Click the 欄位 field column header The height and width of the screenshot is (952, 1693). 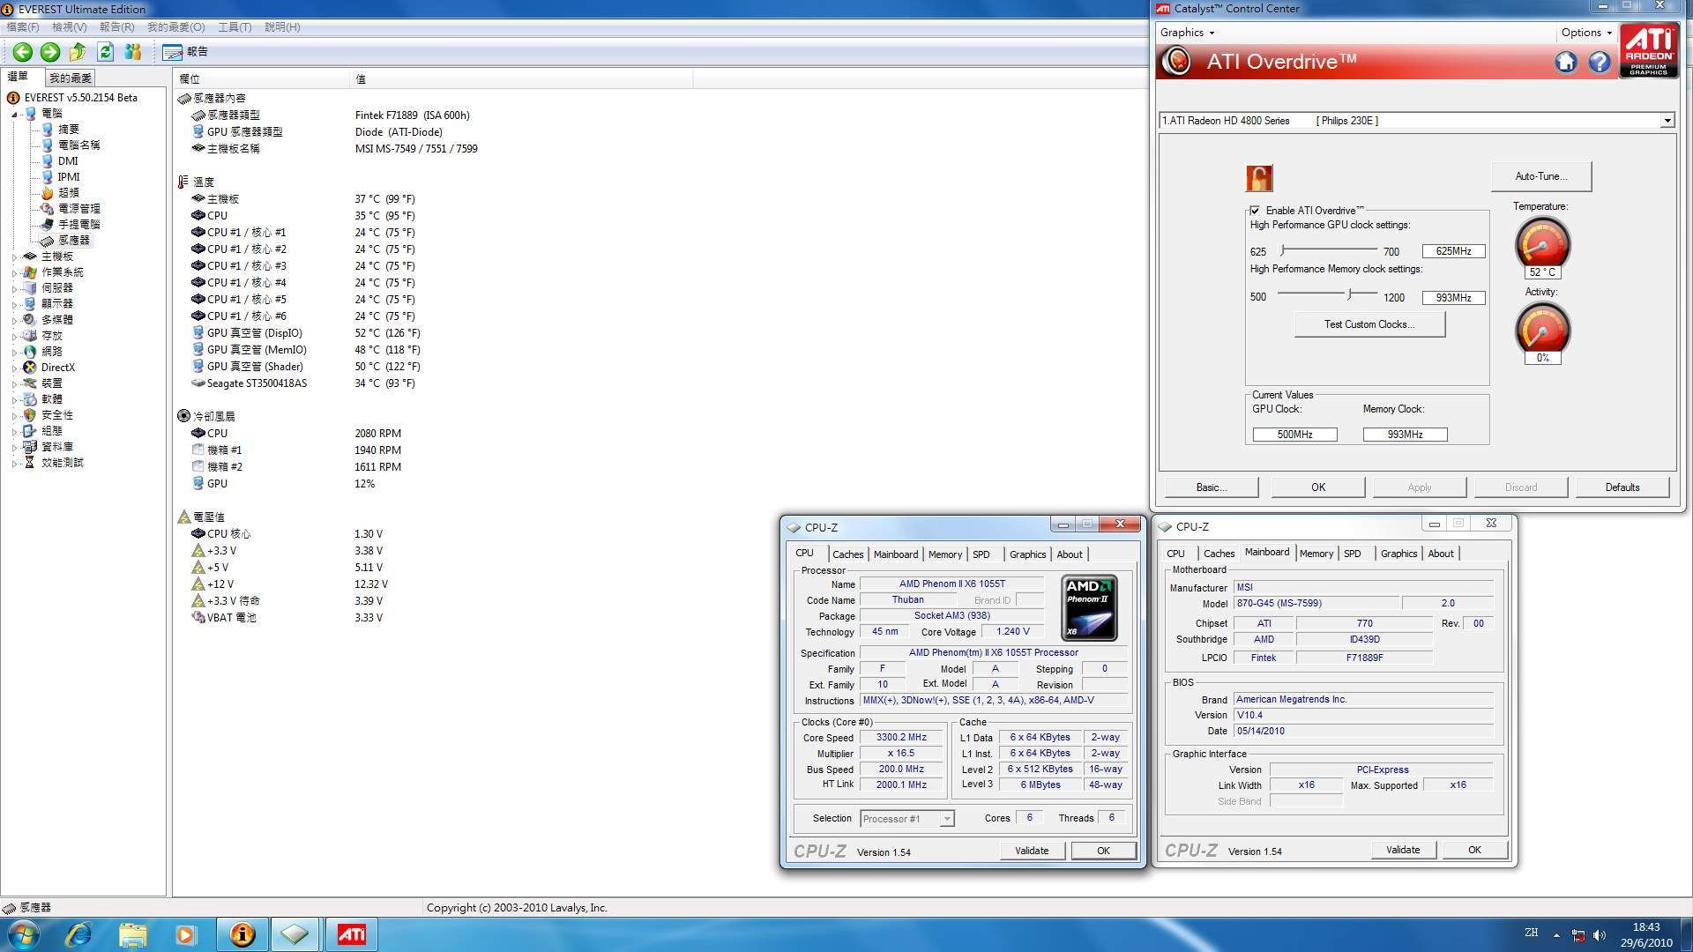[261, 79]
